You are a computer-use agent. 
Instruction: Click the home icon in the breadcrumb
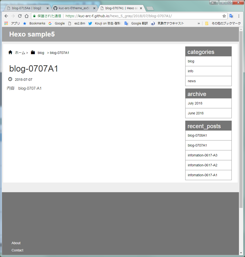click(x=10, y=52)
